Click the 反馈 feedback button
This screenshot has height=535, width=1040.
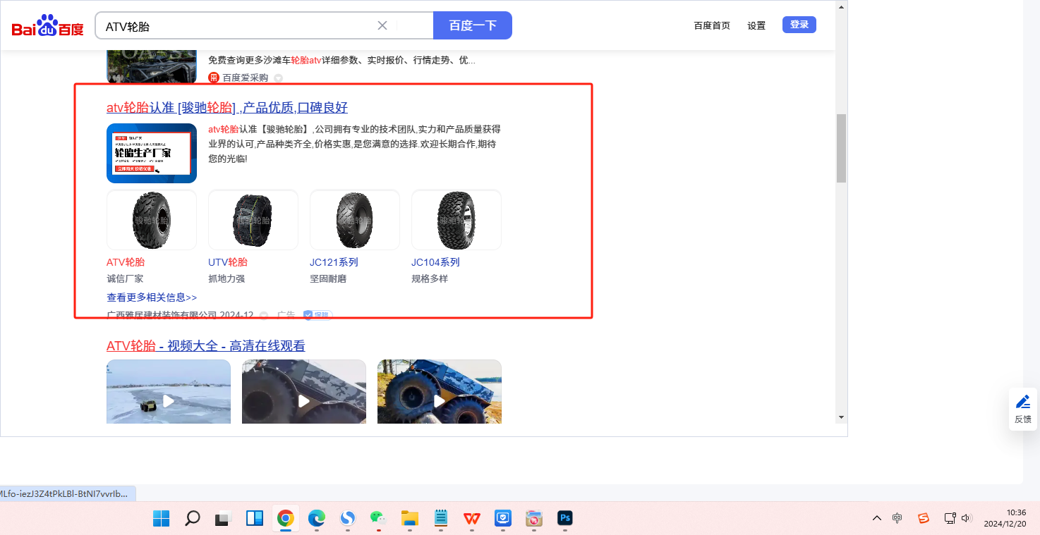[1023, 409]
